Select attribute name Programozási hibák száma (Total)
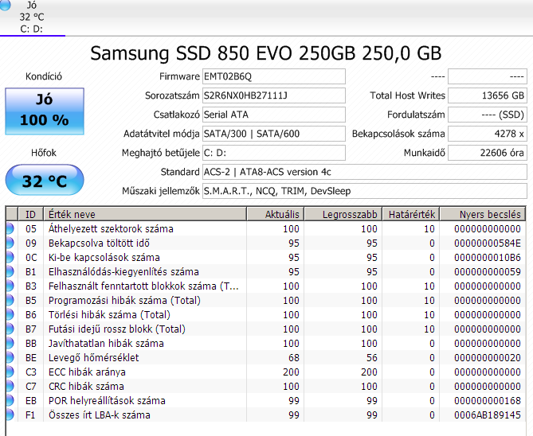 click(124, 300)
